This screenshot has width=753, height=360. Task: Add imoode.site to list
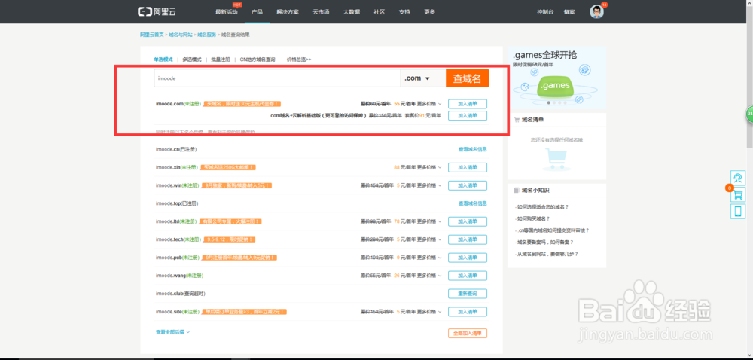(x=468, y=312)
